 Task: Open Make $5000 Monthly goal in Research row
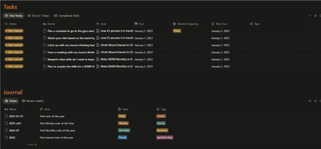117,59
